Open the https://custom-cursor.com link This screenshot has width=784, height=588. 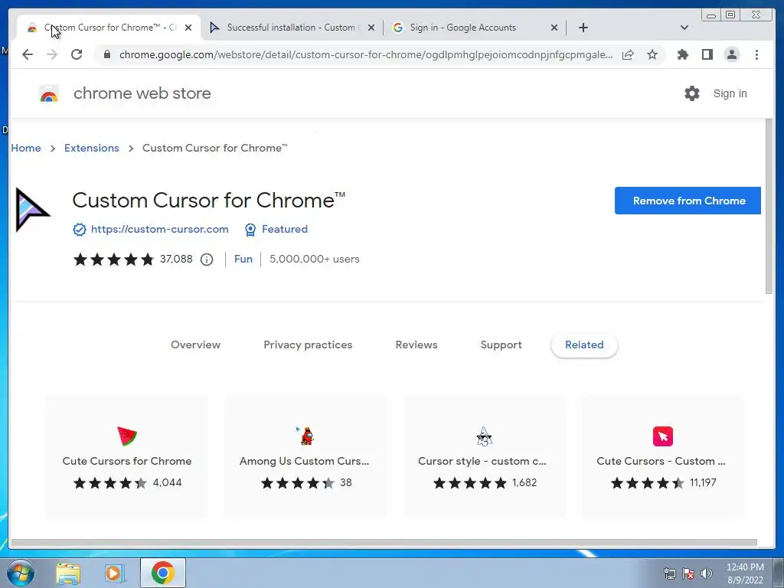tap(159, 230)
